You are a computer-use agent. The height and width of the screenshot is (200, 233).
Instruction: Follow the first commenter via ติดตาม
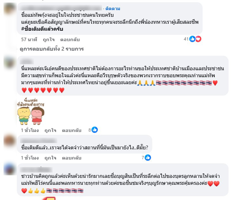pos(113,9)
